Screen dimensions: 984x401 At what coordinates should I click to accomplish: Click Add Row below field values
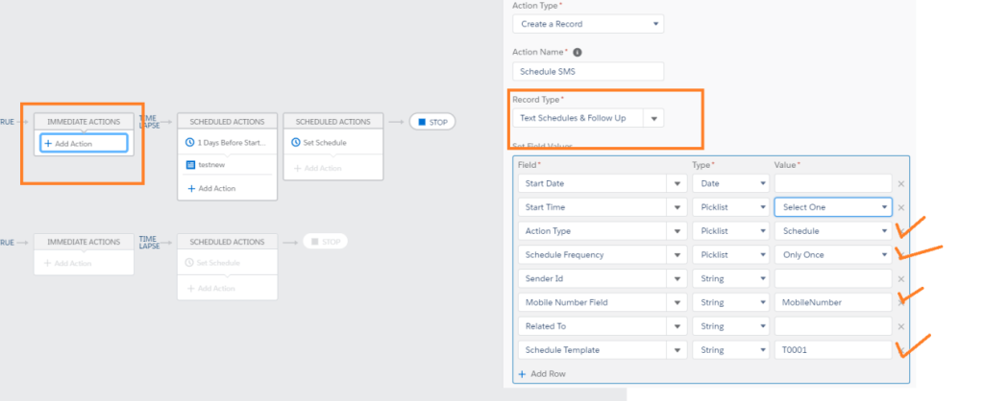[x=541, y=373]
